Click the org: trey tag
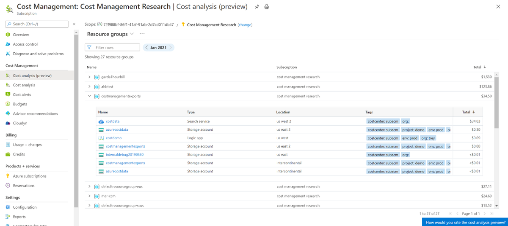Screen dimensions: 508x226 [428, 138]
